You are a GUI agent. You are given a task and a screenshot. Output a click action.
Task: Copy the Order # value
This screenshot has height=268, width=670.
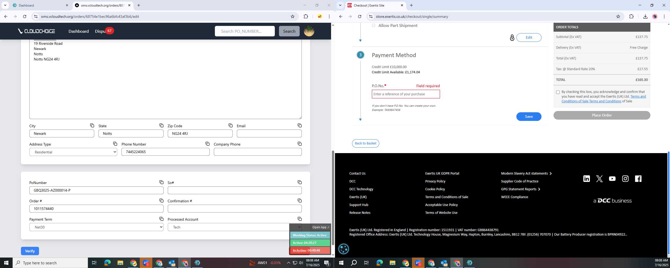pyautogui.click(x=161, y=200)
